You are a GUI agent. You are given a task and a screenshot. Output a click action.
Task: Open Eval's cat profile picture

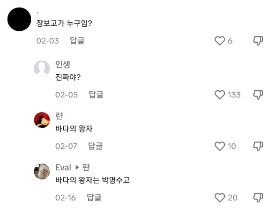click(x=42, y=171)
